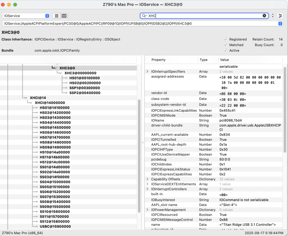
Task: Select the HS02@00200000 tree entry
Action: (x=85, y=83)
